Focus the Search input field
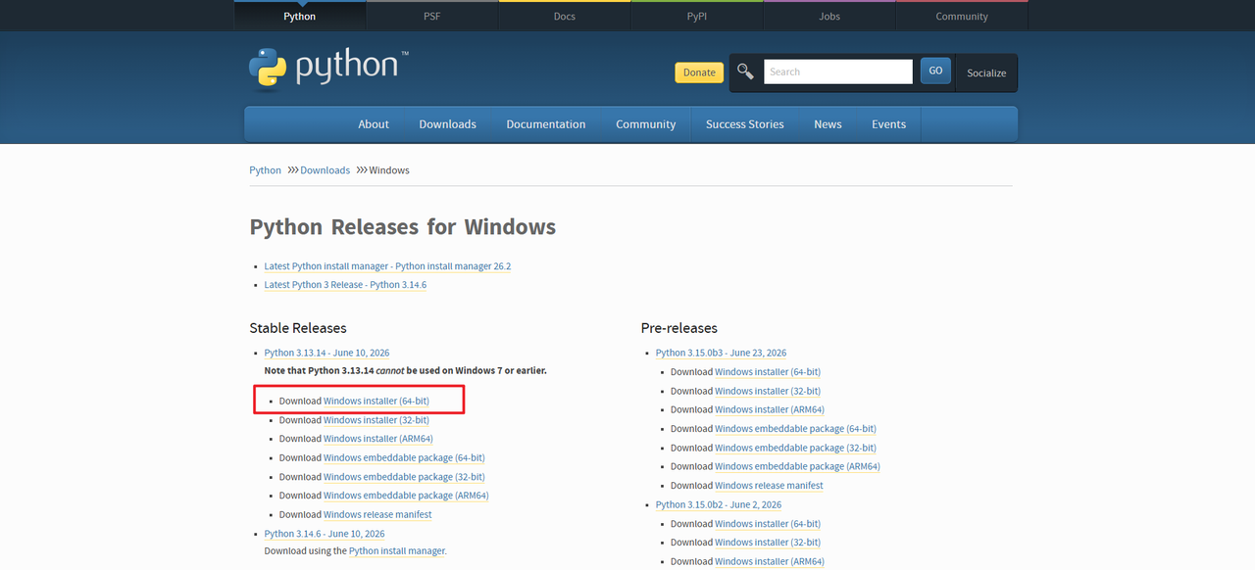 [x=837, y=71]
